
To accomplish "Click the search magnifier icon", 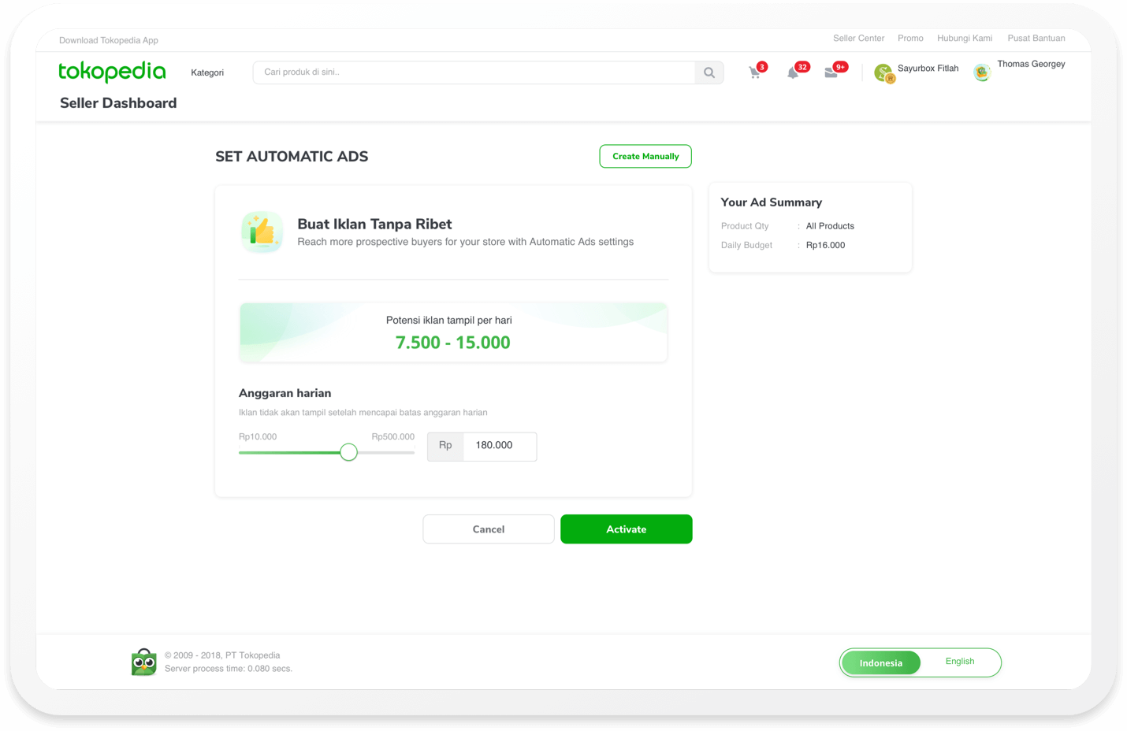I will [x=709, y=72].
